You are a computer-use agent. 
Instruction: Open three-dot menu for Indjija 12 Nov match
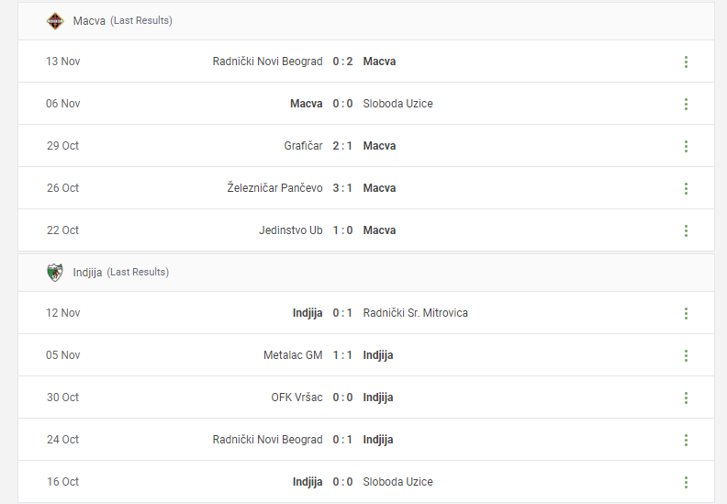tap(686, 313)
